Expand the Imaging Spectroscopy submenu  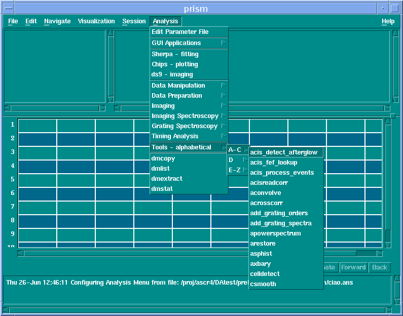click(189, 116)
